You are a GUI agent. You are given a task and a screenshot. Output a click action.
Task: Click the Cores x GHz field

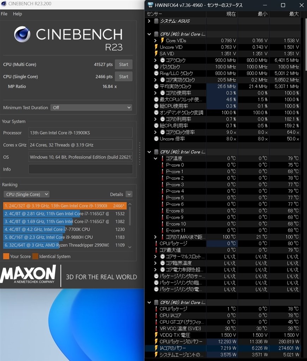80,145
